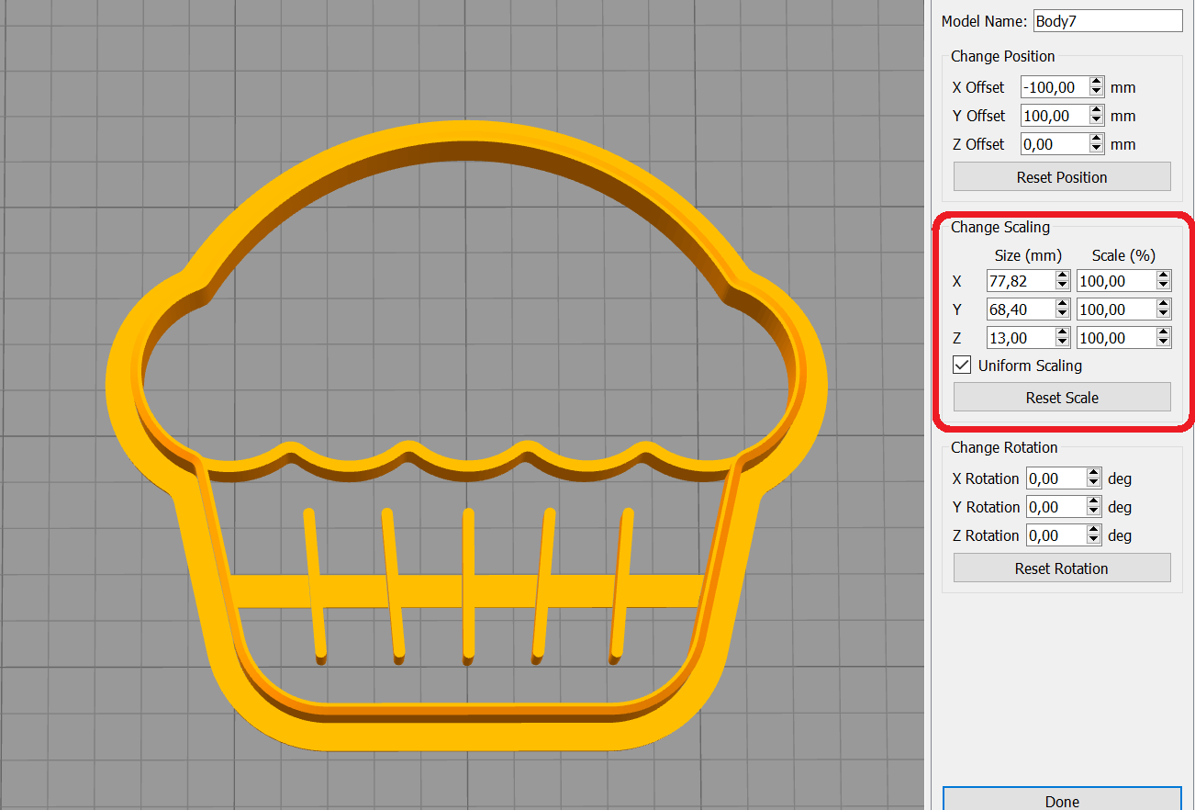The width and height of the screenshot is (1195, 810).
Task: Select the Z Size field showing 13,00
Action: coord(1021,338)
